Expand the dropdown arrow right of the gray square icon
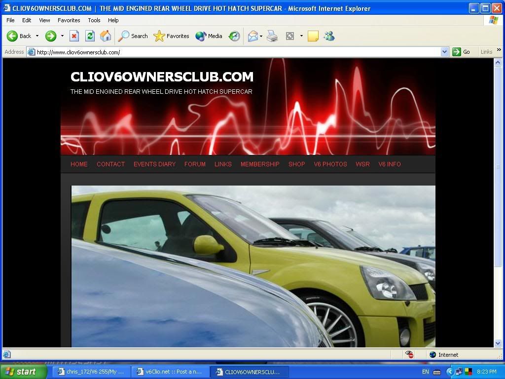Screen dimensions: 505x379 pyautogui.click(x=301, y=36)
